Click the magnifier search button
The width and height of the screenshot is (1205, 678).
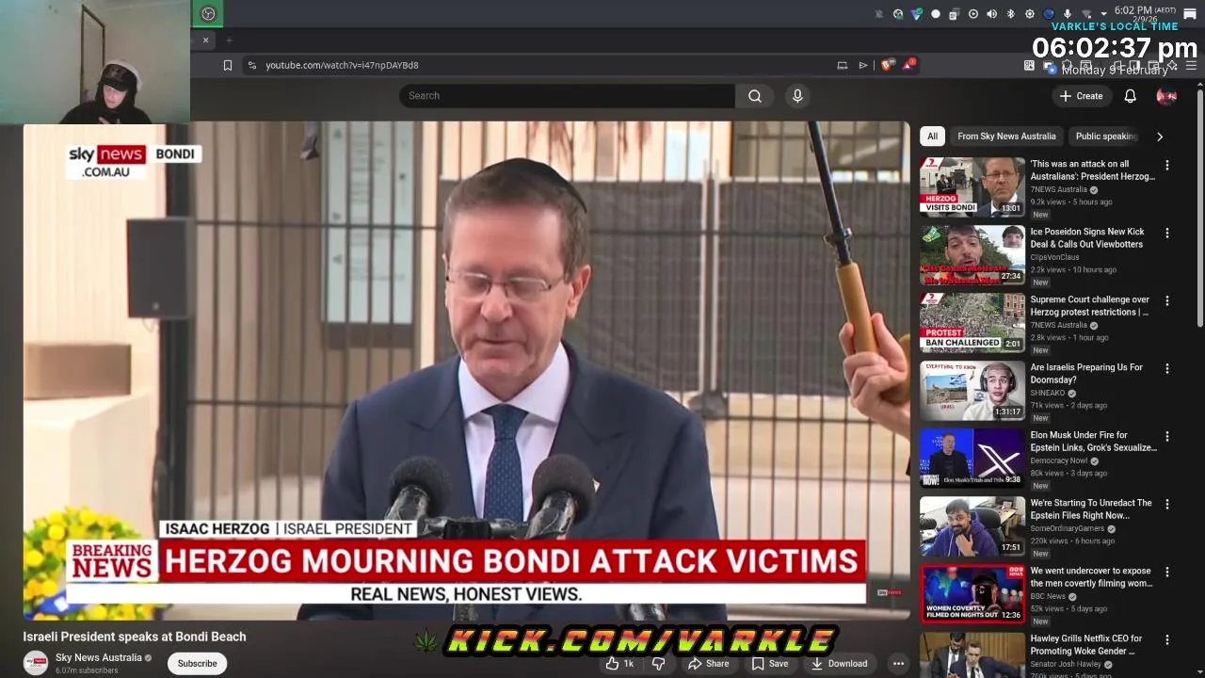[x=754, y=95]
